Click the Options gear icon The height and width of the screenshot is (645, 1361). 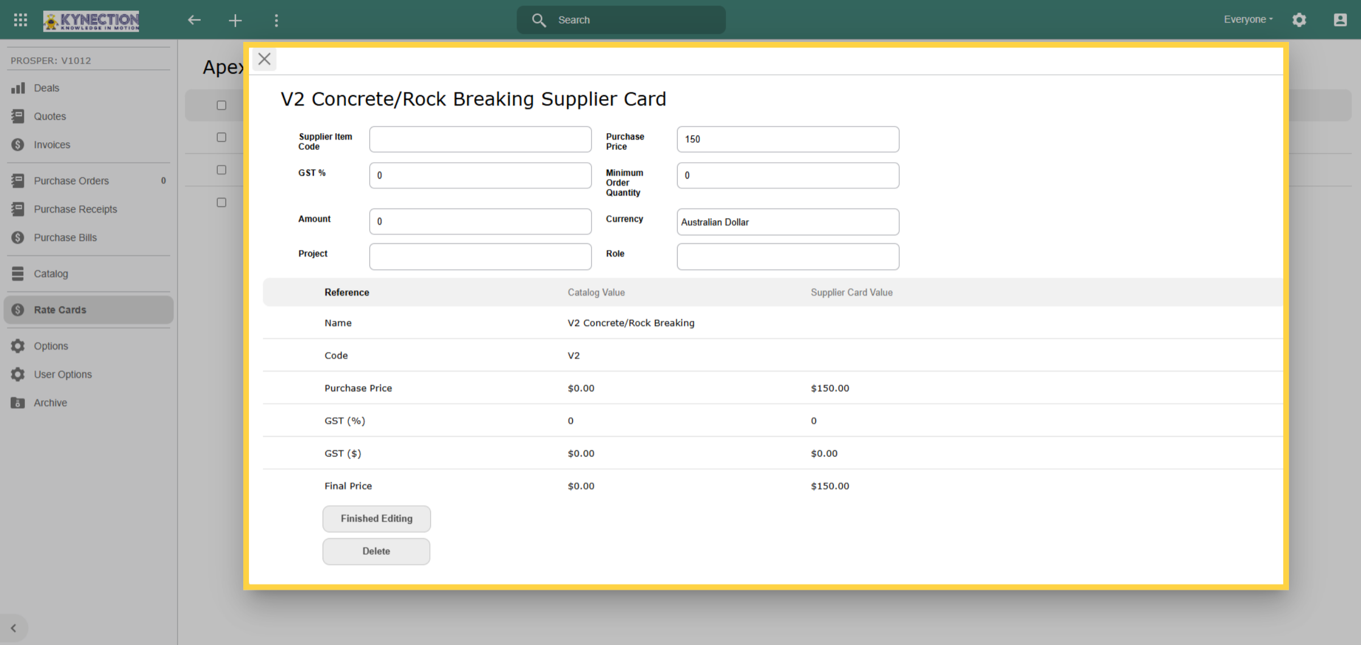(x=18, y=346)
